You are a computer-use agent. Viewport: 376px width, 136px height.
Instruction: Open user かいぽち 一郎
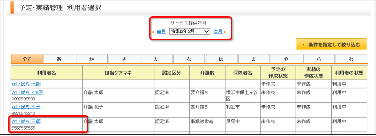point(26,84)
